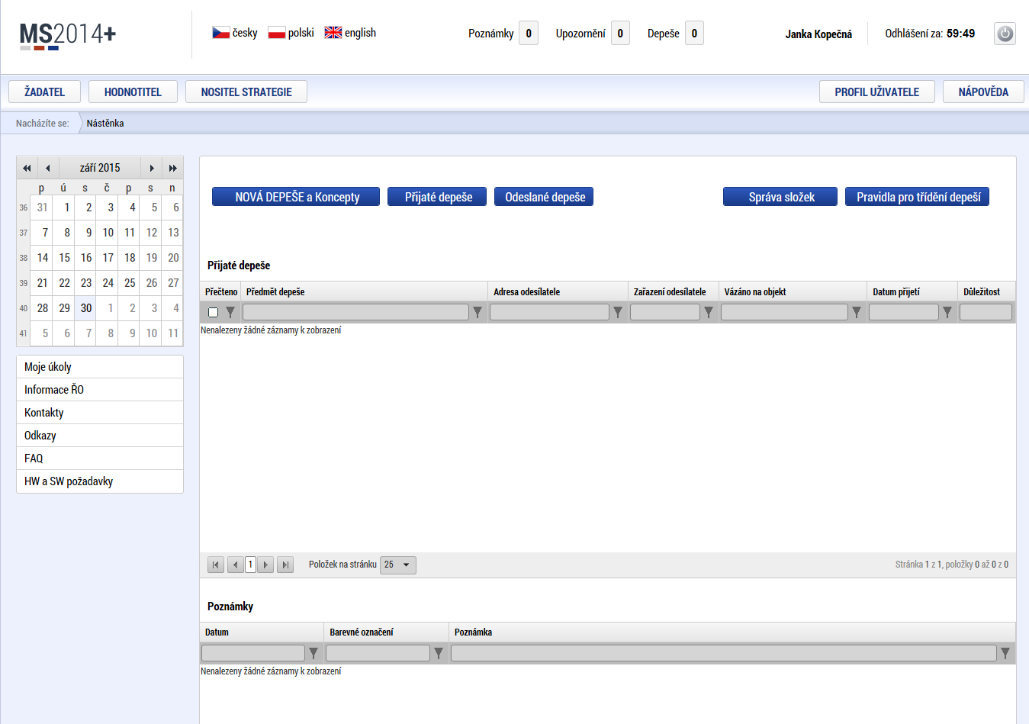Select Informace ŘO in sidebar
Image resolution: width=1029 pixels, height=724 pixels.
[100, 390]
